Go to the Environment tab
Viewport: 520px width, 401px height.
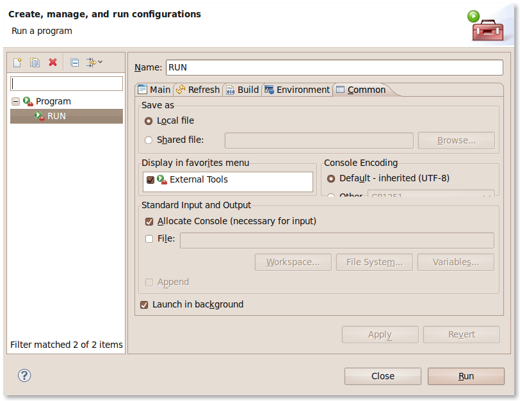[297, 90]
